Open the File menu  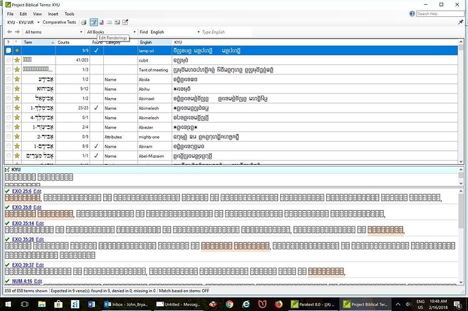tap(10, 14)
